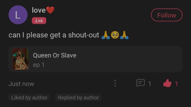Follow the user love
The image size is (191, 107).
tap(167, 15)
